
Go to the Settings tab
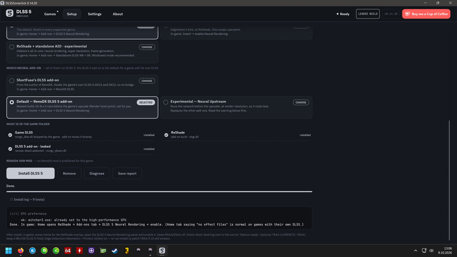click(x=95, y=14)
